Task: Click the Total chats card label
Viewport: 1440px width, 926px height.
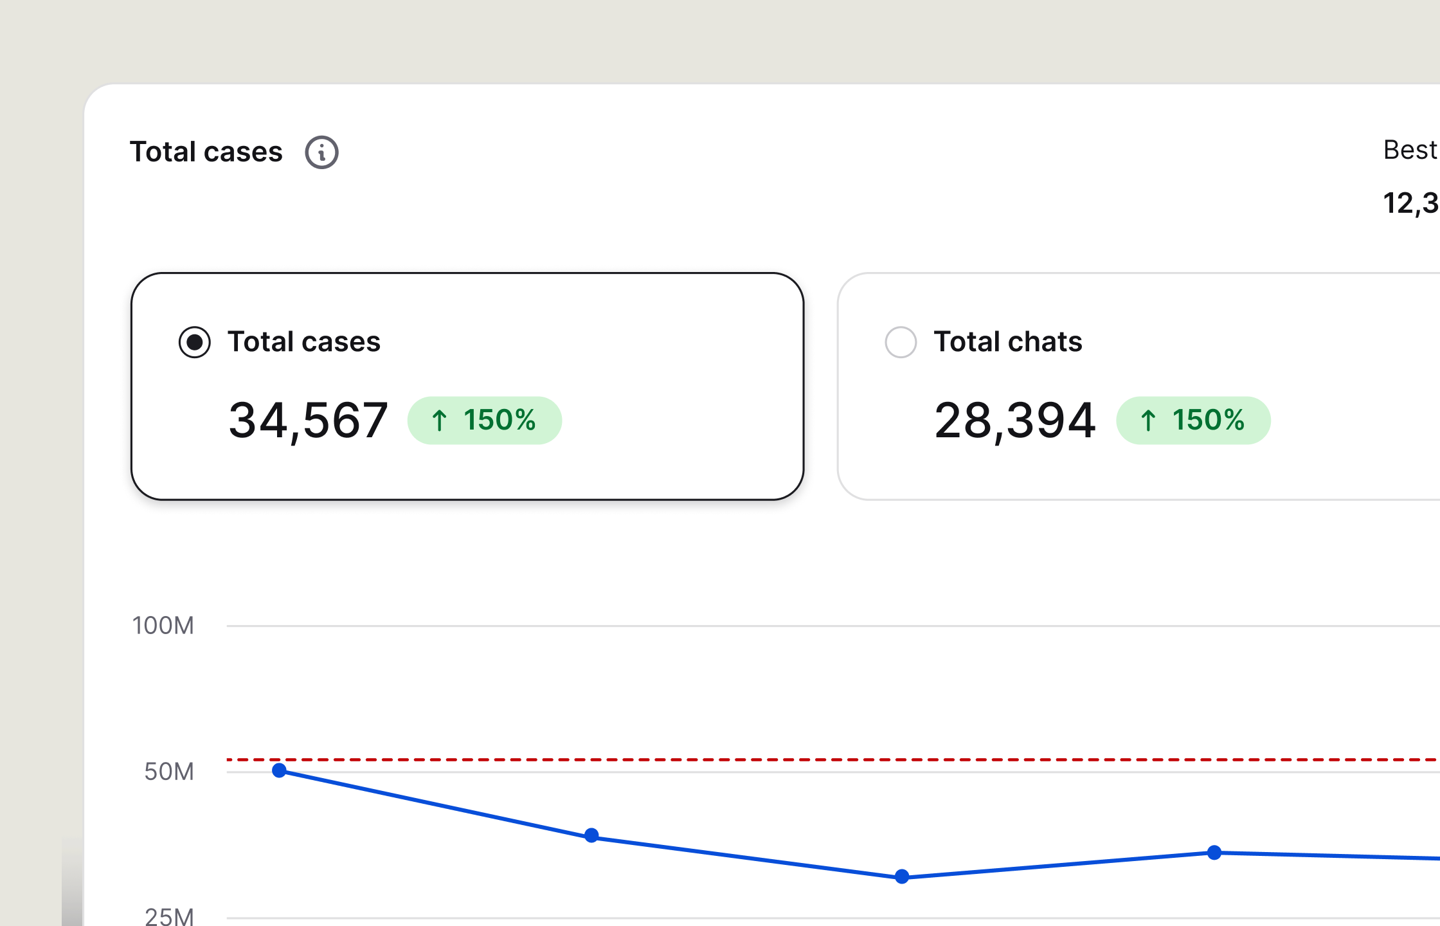Action: 1008,341
